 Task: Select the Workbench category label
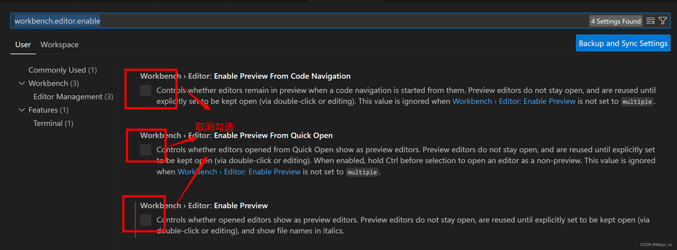[53, 83]
